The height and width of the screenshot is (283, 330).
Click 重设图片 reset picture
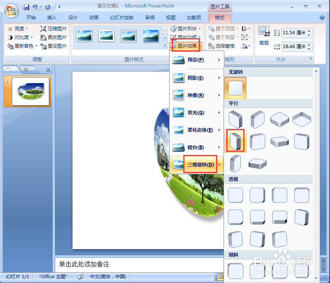pyautogui.click(x=54, y=46)
